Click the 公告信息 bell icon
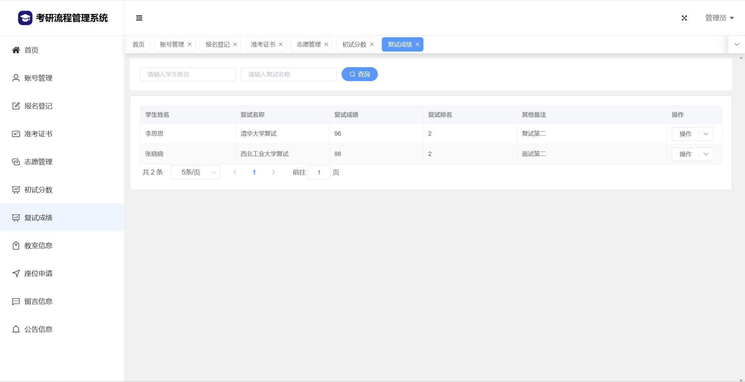 tap(16, 329)
